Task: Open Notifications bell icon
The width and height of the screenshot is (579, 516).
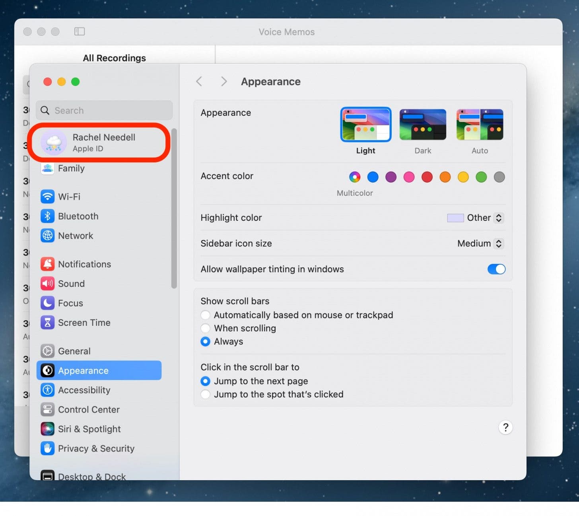Action: (48, 264)
